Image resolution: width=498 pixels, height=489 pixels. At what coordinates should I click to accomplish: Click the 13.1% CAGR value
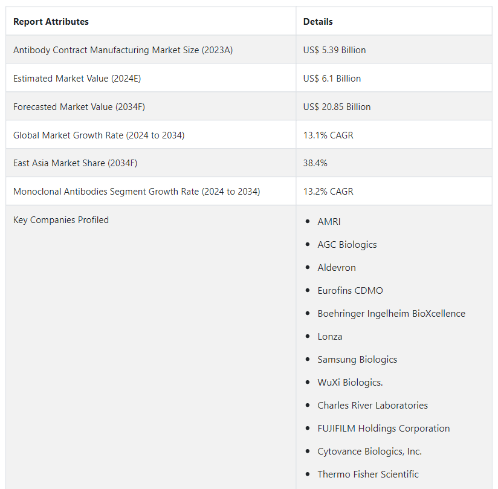pos(328,135)
